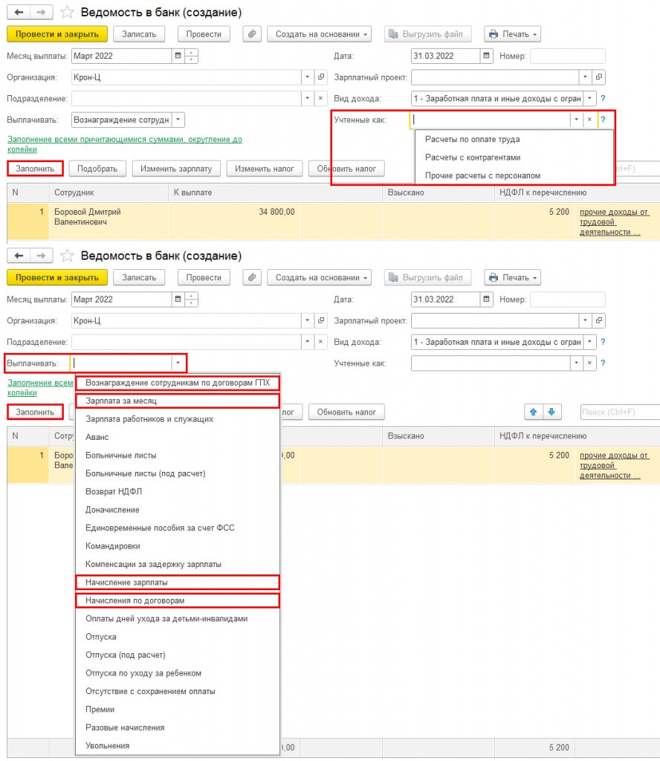Open the calendar beside Дата in the upper form

pyautogui.click(x=486, y=56)
